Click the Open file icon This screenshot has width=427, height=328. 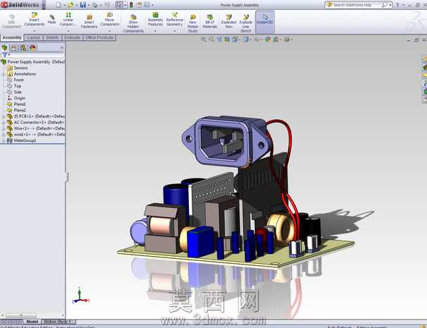click(70, 5)
